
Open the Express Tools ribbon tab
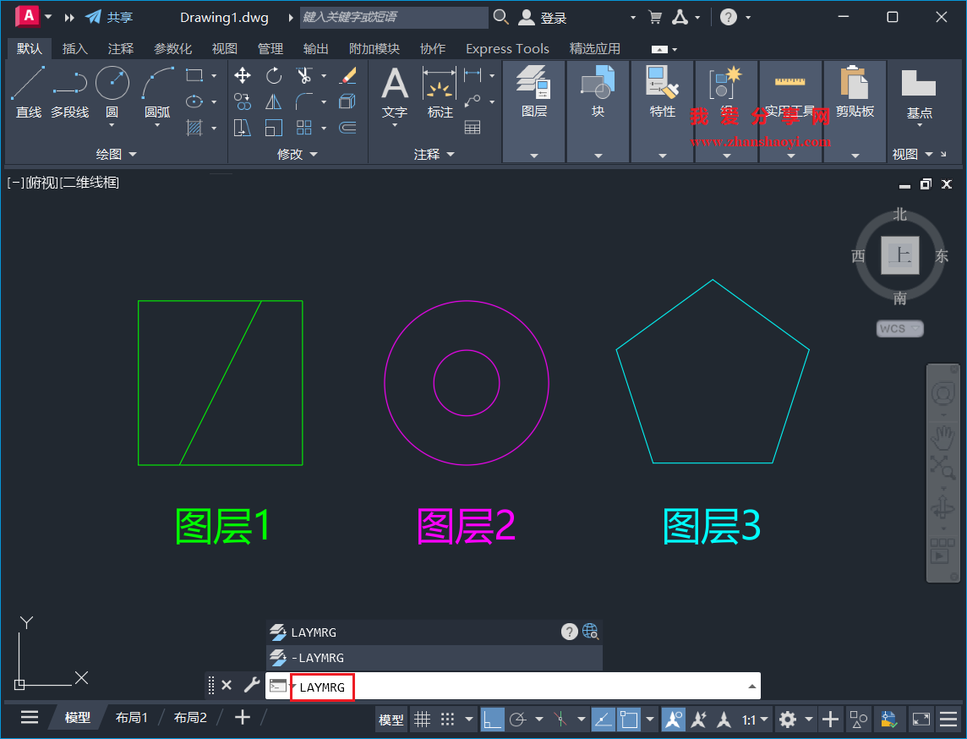click(x=507, y=48)
